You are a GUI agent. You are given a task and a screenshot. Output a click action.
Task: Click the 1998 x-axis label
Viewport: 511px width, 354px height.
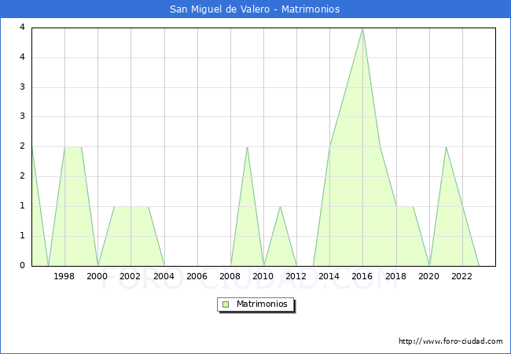coord(64,276)
